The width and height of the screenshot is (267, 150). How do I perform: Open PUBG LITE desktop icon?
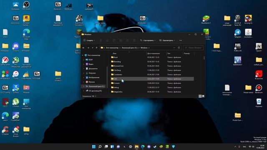pyautogui.click(x=238, y=47)
